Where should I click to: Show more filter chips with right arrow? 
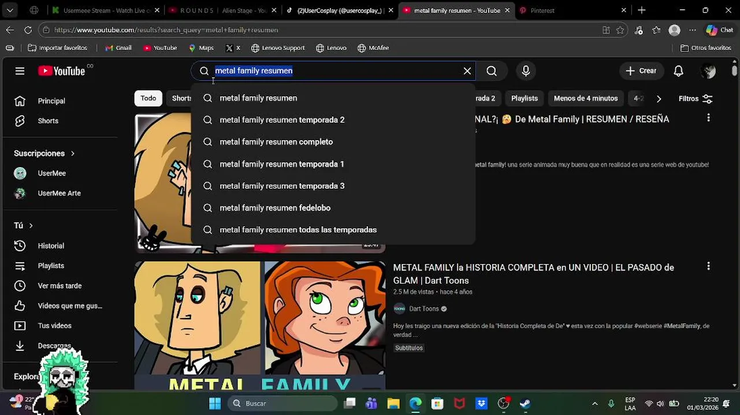659,99
